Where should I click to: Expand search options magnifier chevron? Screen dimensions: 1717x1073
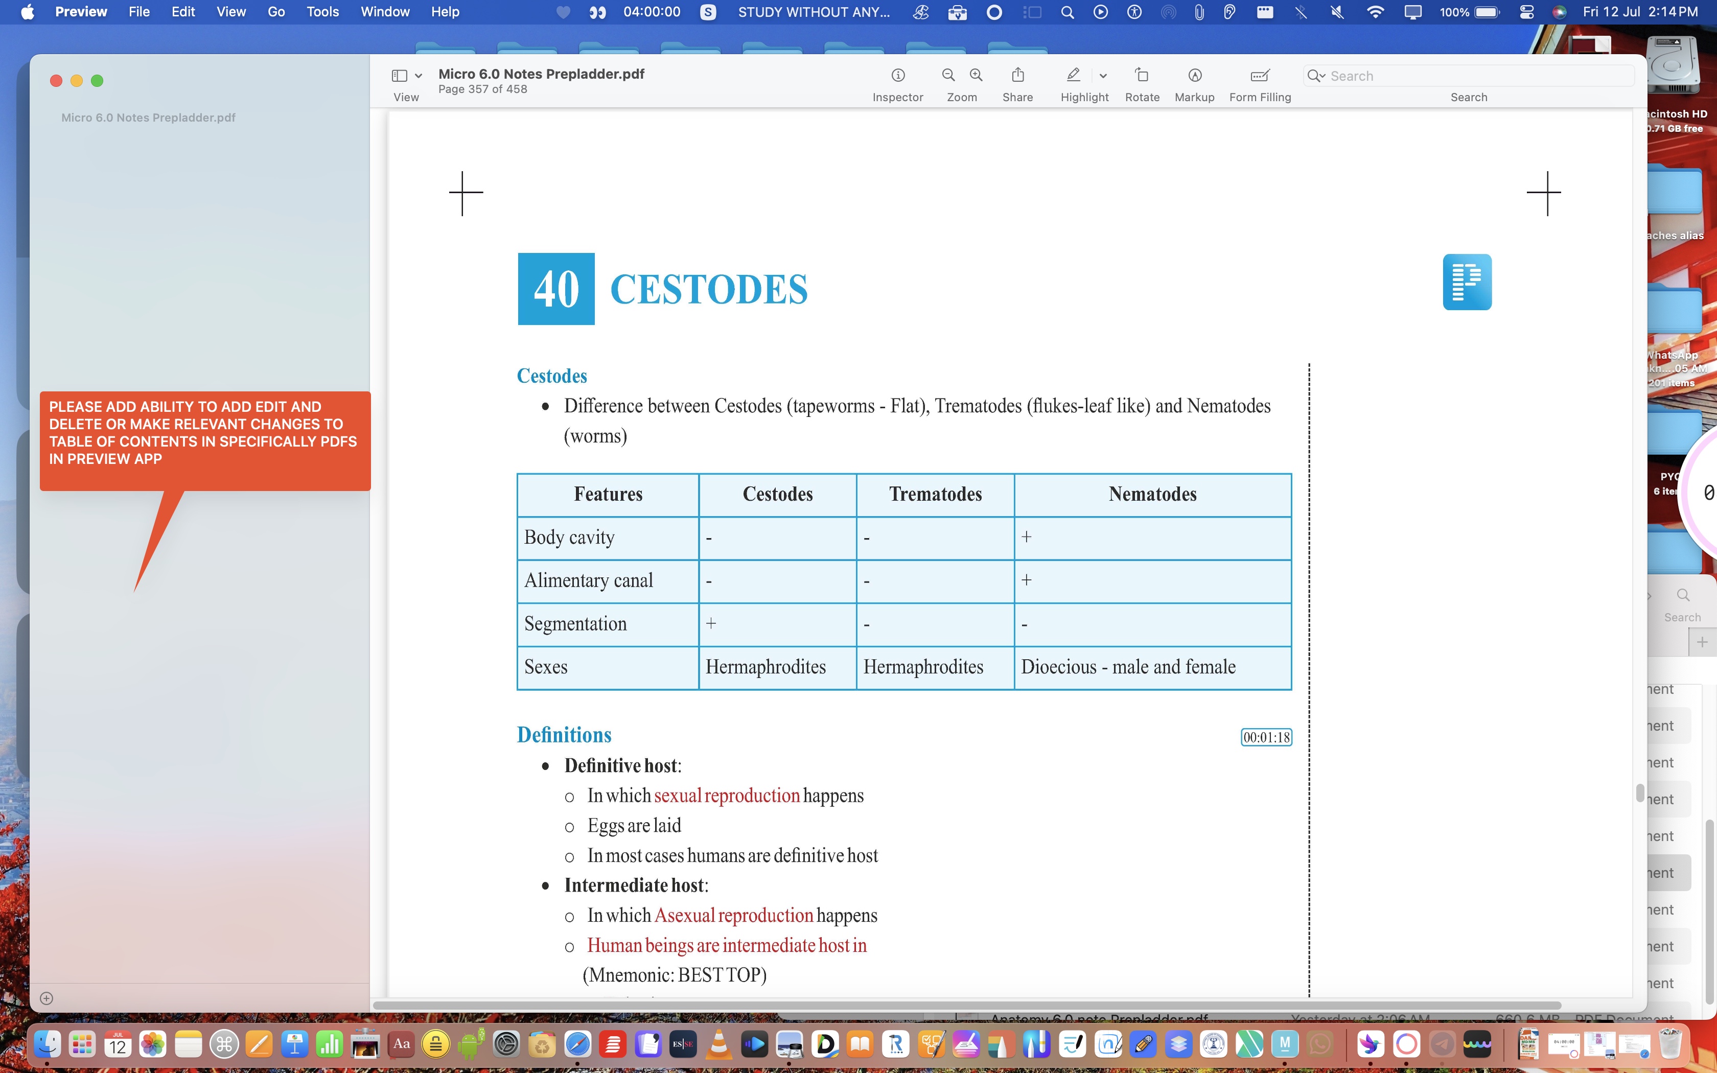[x=1316, y=76]
